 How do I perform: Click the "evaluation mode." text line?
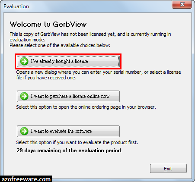28,40
